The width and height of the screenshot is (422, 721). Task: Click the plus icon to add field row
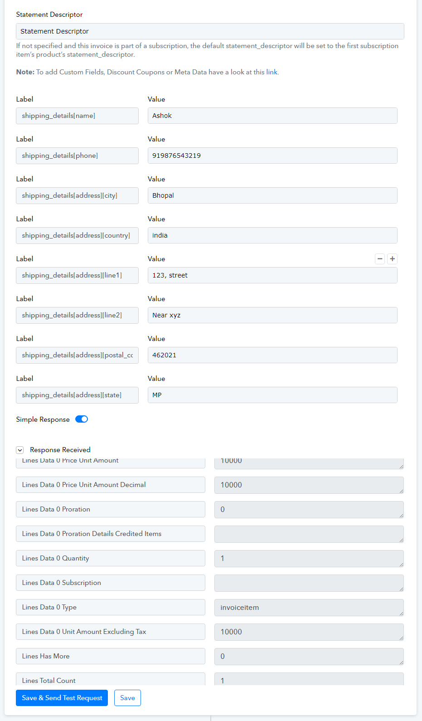coord(393,259)
